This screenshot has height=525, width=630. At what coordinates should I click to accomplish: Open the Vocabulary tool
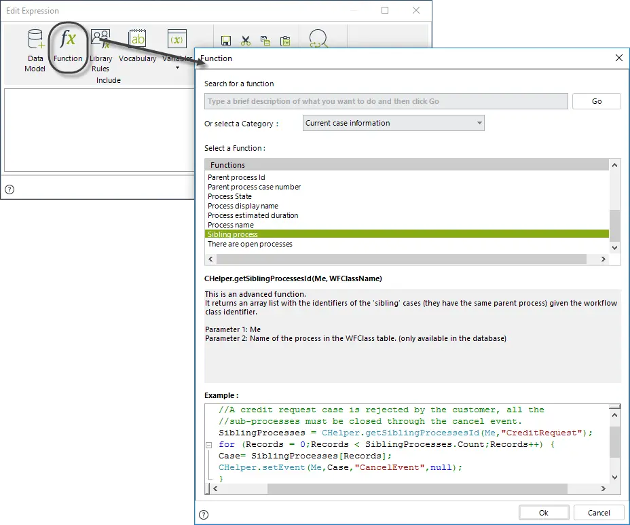(137, 46)
